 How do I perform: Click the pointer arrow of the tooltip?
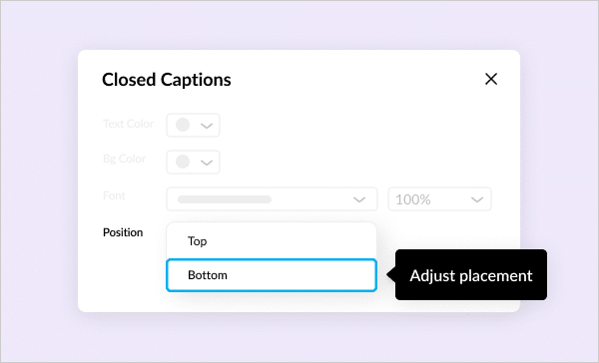point(391,274)
